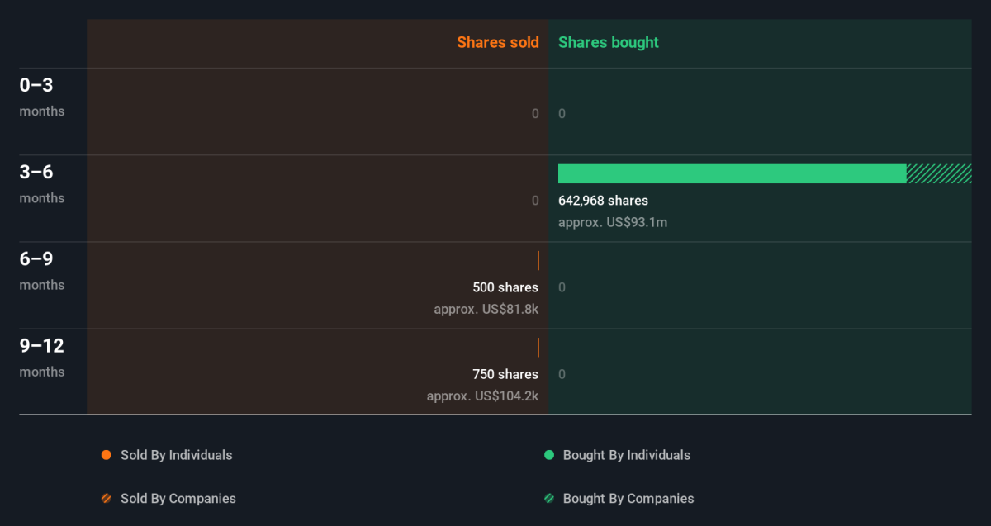This screenshot has width=991, height=526.
Task: Click the striped orange Sold By Companies icon
Action: pos(106,499)
